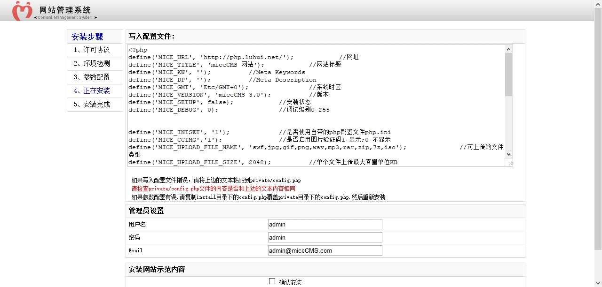Check the 确认安装 checkbox
The image size is (602, 287).
click(x=272, y=281)
